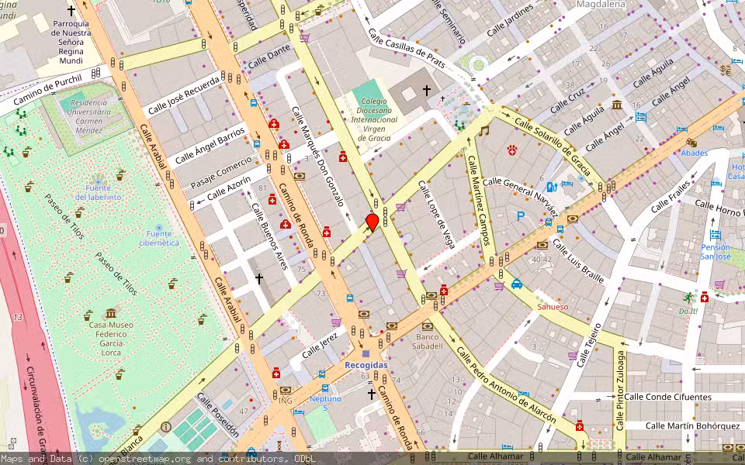
Task: Select the Abades icon
Action: [691, 143]
